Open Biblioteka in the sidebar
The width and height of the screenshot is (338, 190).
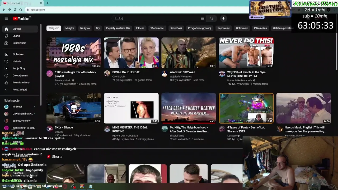20,54
